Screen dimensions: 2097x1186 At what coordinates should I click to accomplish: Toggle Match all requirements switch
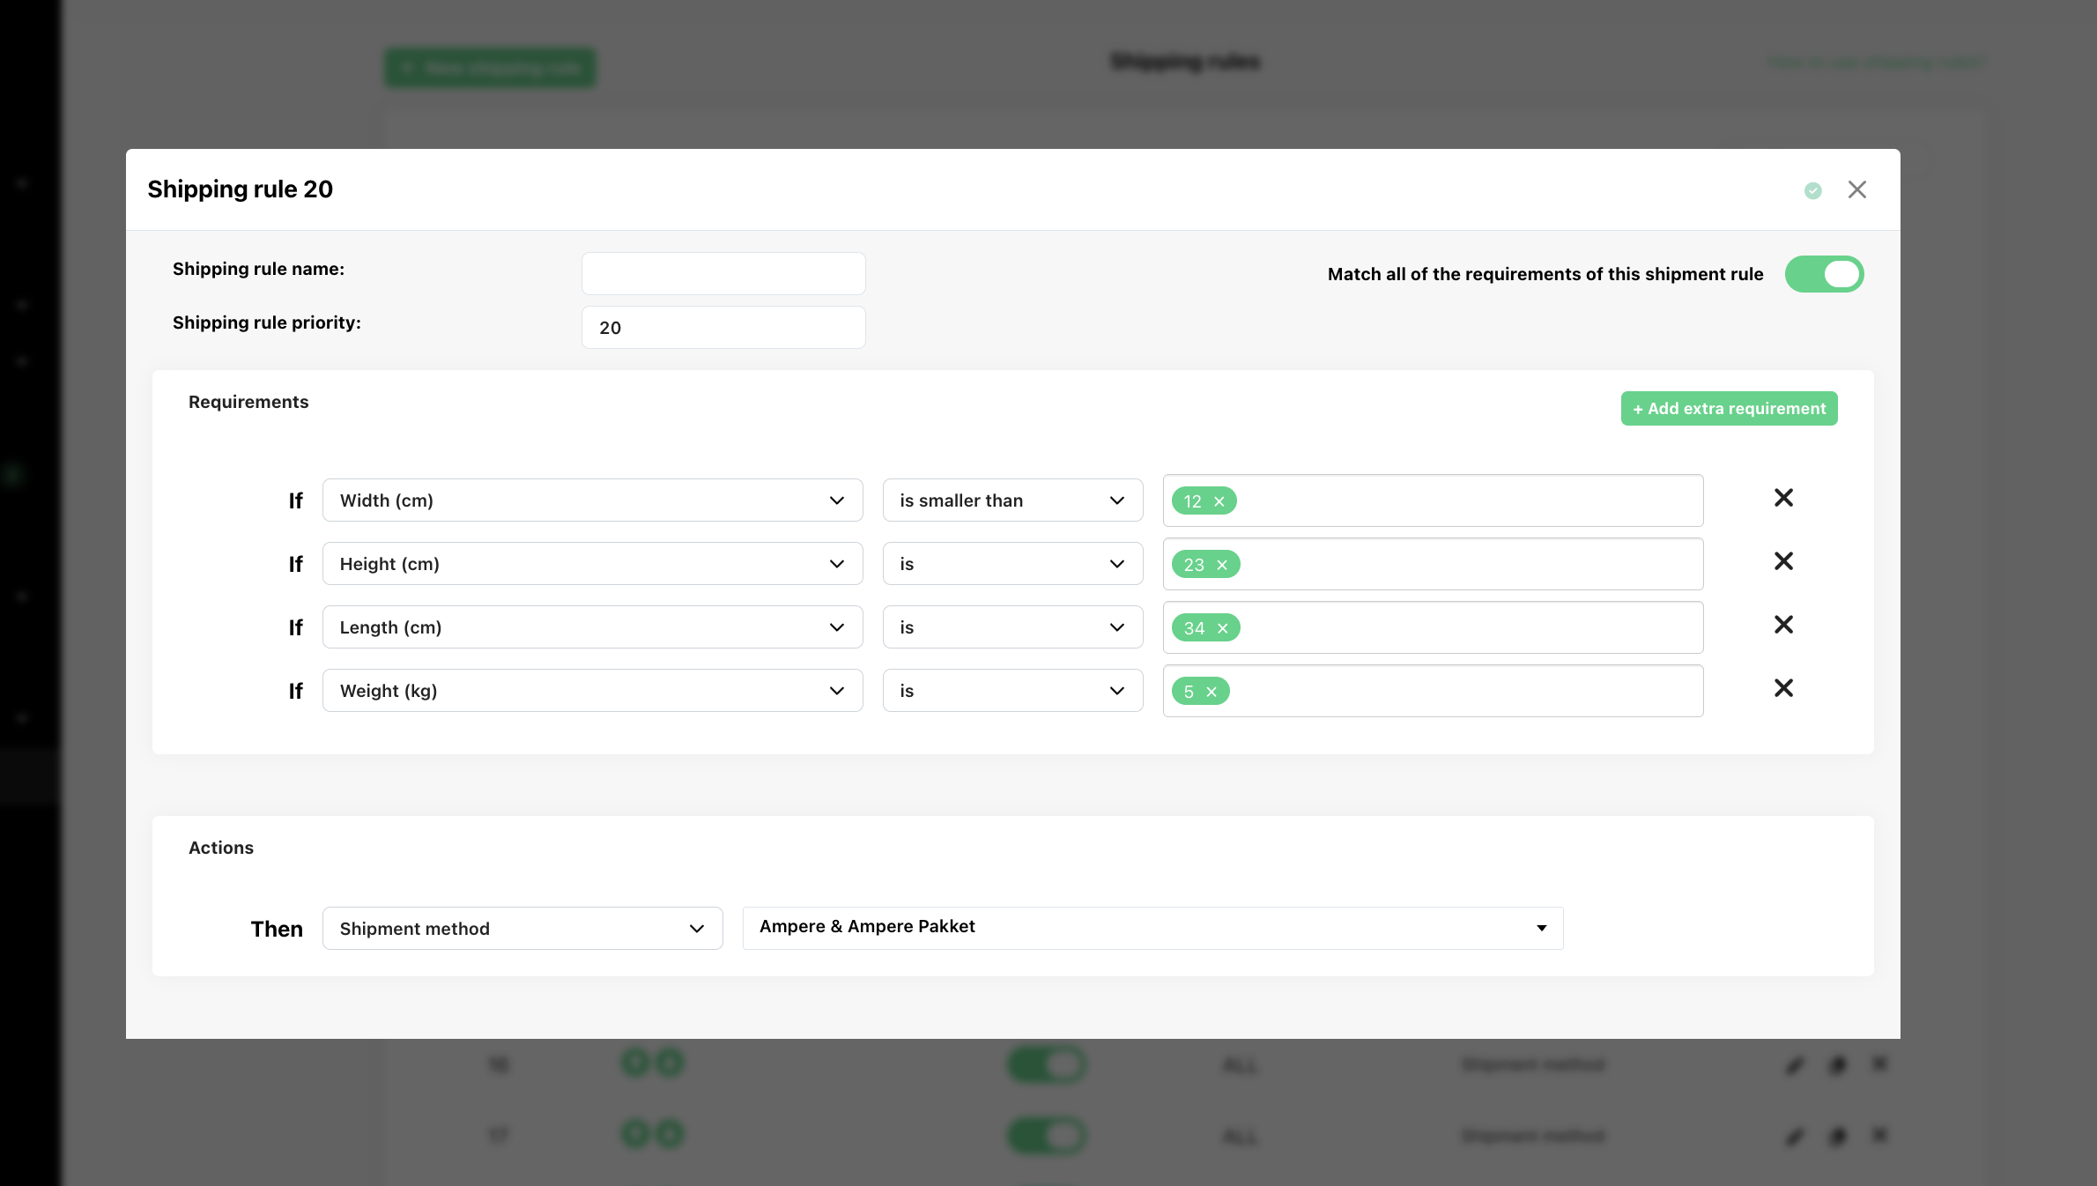(1824, 274)
